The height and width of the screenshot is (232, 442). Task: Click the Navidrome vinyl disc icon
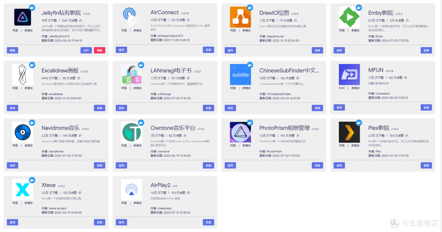coord(23,132)
